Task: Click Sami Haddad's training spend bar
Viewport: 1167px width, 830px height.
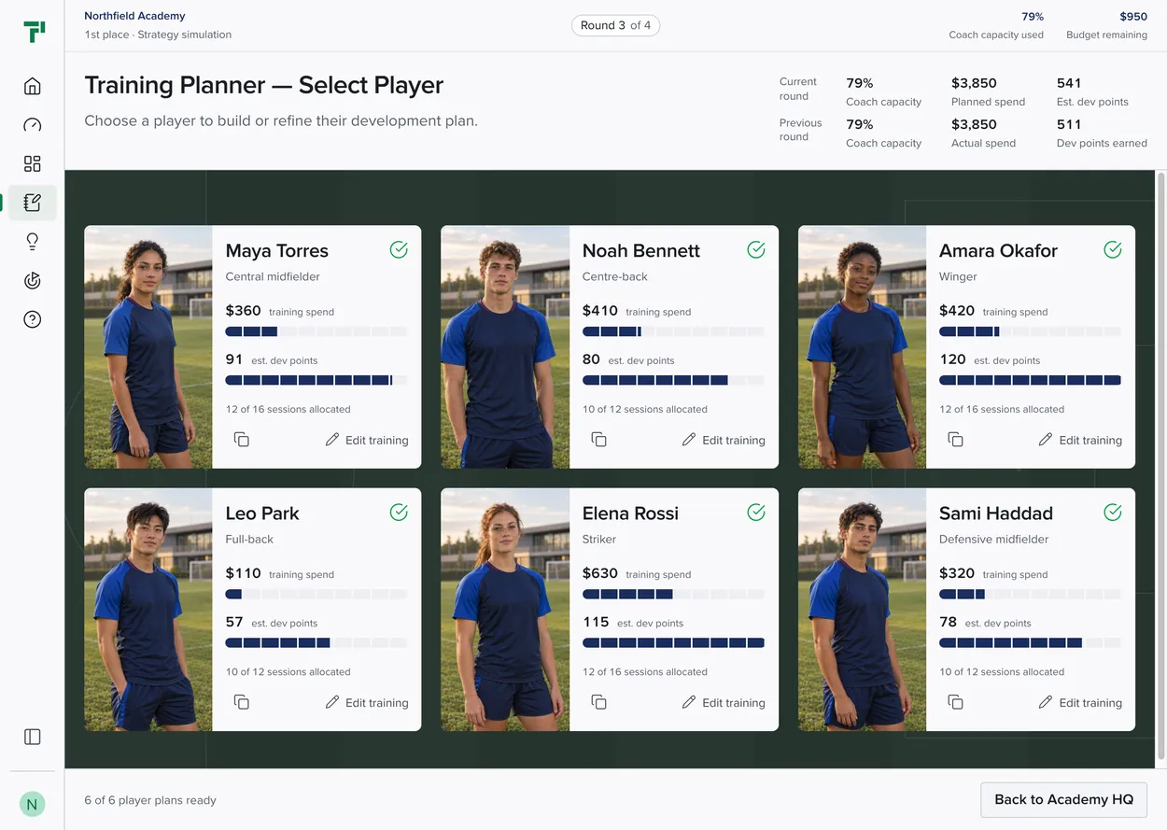Action: pos(1030,594)
